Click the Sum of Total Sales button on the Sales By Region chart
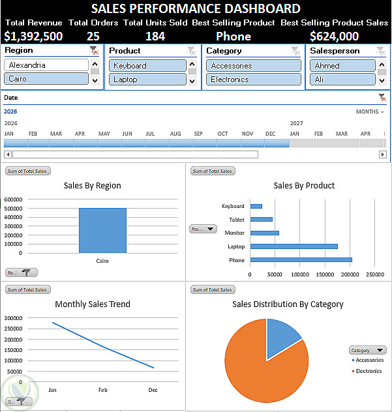The image size is (392, 412). pyautogui.click(x=27, y=171)
